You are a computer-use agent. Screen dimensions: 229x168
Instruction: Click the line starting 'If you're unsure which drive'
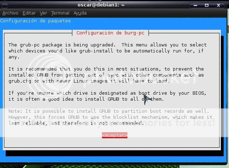point(107,93)
